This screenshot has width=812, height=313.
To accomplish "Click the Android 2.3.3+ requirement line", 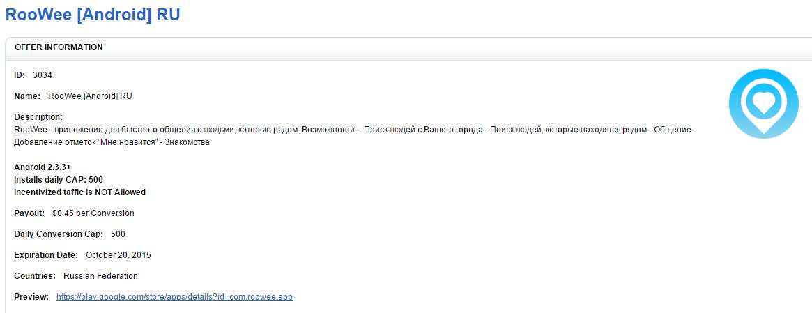I will point(43,167).
